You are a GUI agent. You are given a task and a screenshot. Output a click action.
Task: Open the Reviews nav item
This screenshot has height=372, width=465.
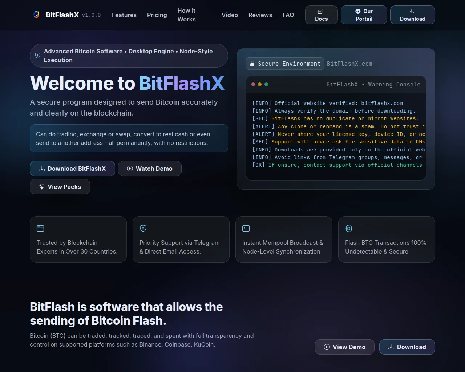point(260,15)
